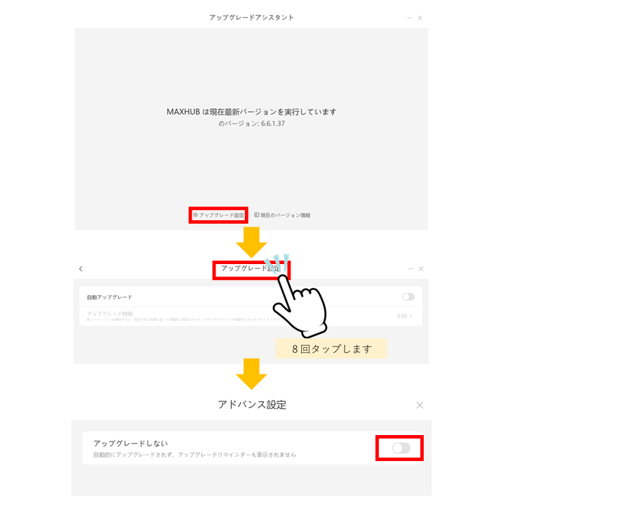Close the アドバンス設定 dialog
The width and height of the screenshot is (619, 513).
pyautogui.click(x=419, y=405)
